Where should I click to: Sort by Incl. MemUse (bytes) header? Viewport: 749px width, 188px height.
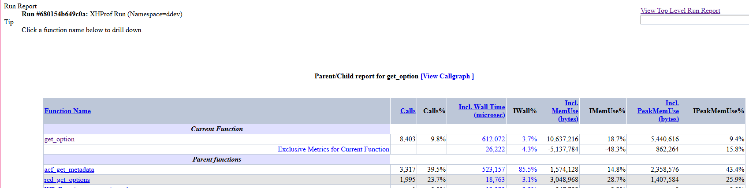pos(565,111)
